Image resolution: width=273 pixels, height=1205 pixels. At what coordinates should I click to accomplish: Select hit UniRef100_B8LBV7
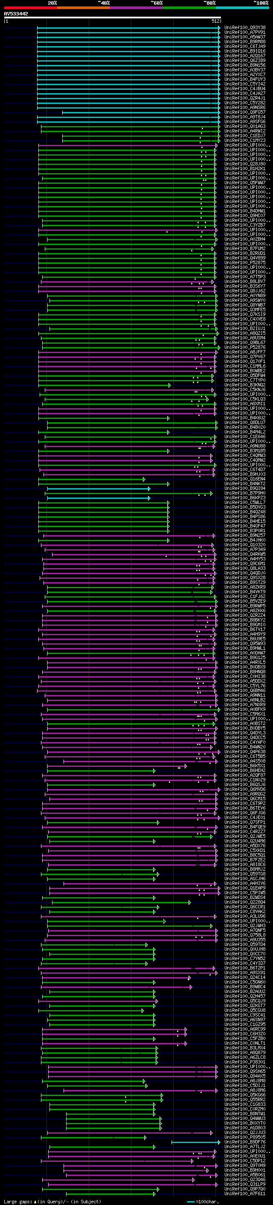pyautogui.click(x=245, y=282)
